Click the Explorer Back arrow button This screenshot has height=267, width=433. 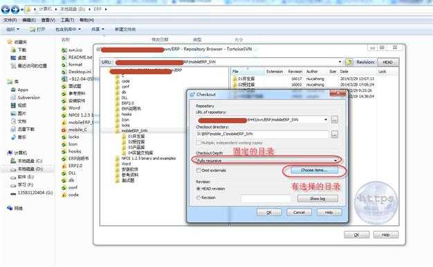pyautogui.click(x=6, y=10)
